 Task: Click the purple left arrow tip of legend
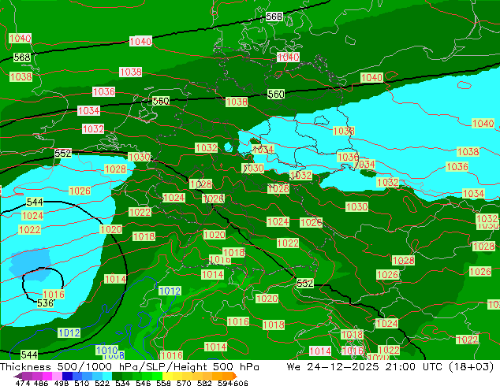pyautogui.click(x=17, y=376)
